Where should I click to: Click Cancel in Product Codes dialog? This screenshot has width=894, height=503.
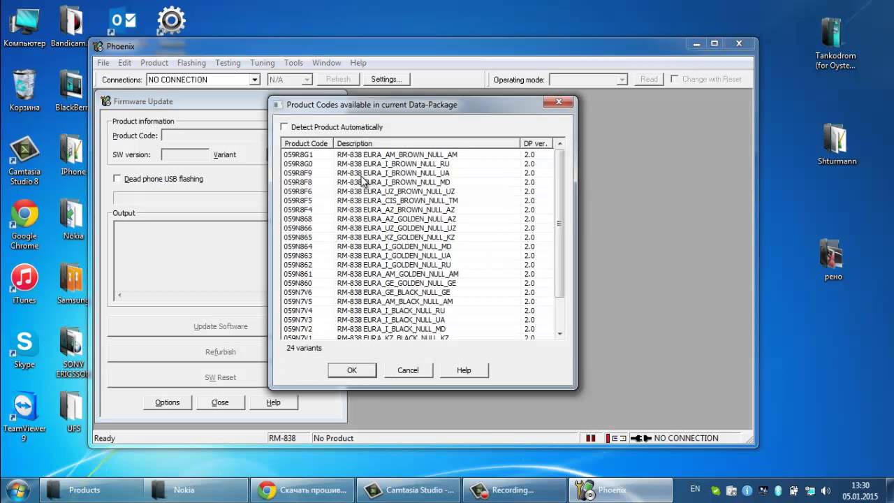tap(408, 370)
